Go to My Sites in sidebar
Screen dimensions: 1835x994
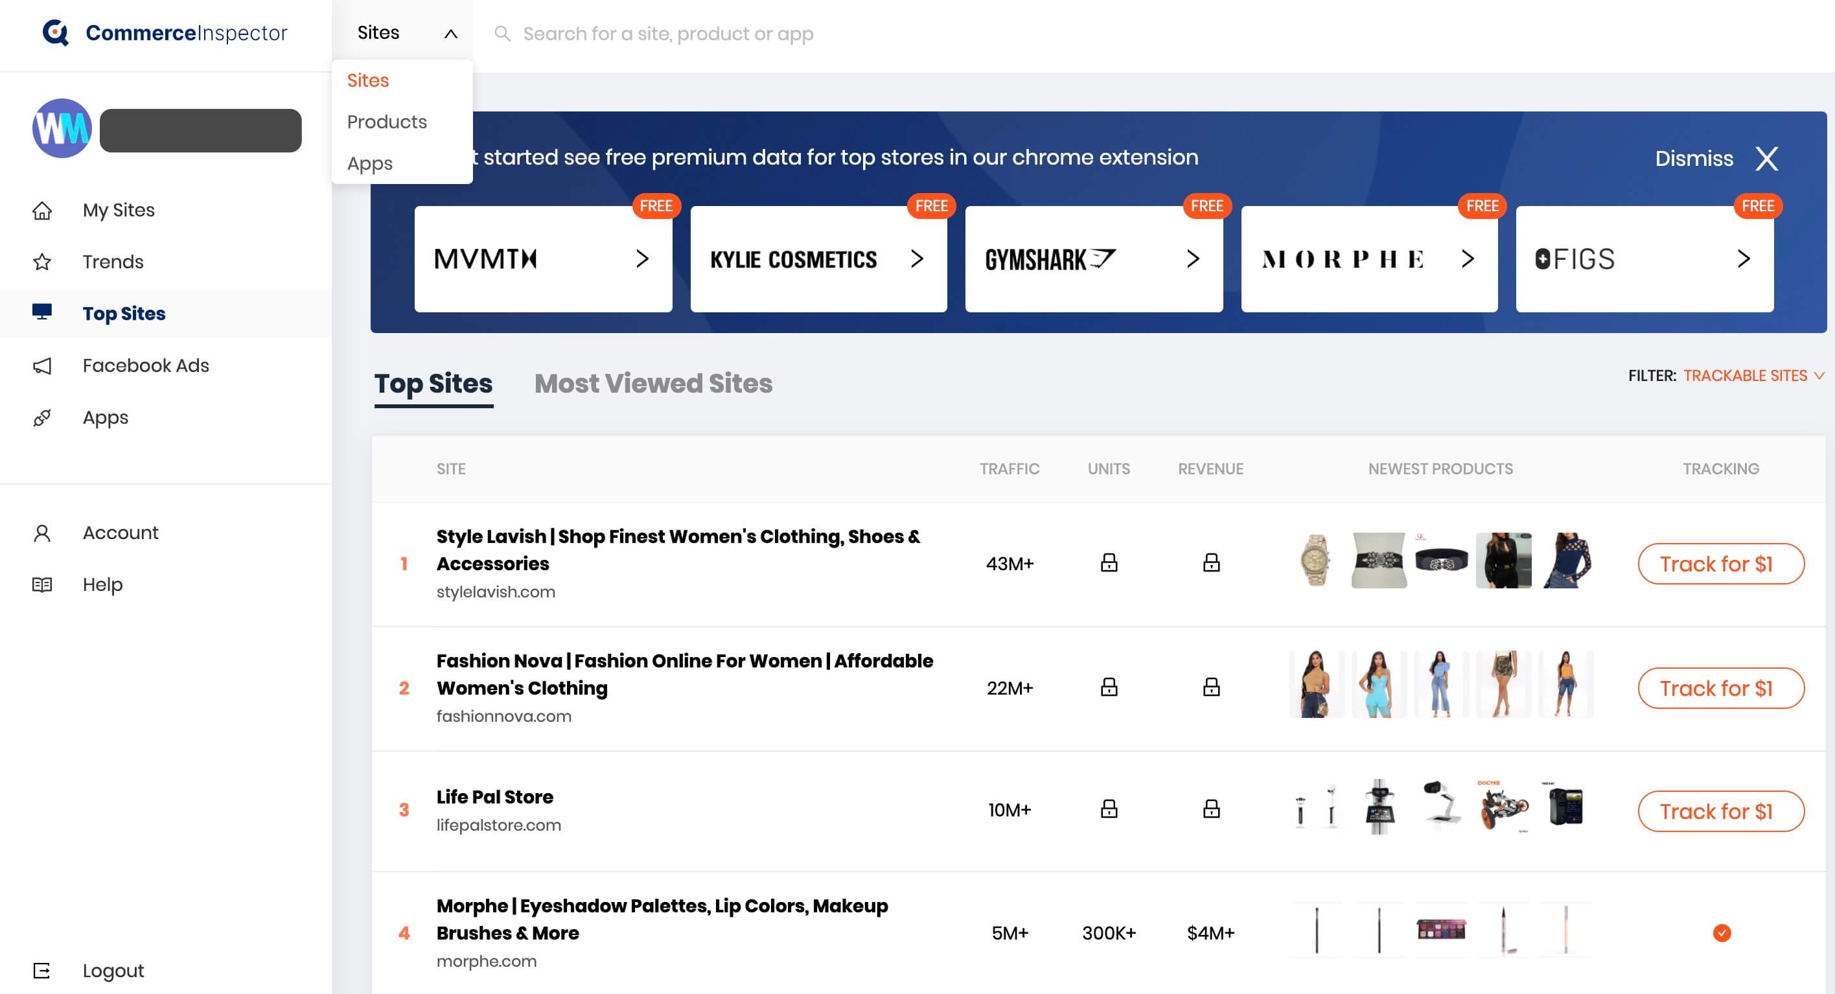tap(118, 210)
